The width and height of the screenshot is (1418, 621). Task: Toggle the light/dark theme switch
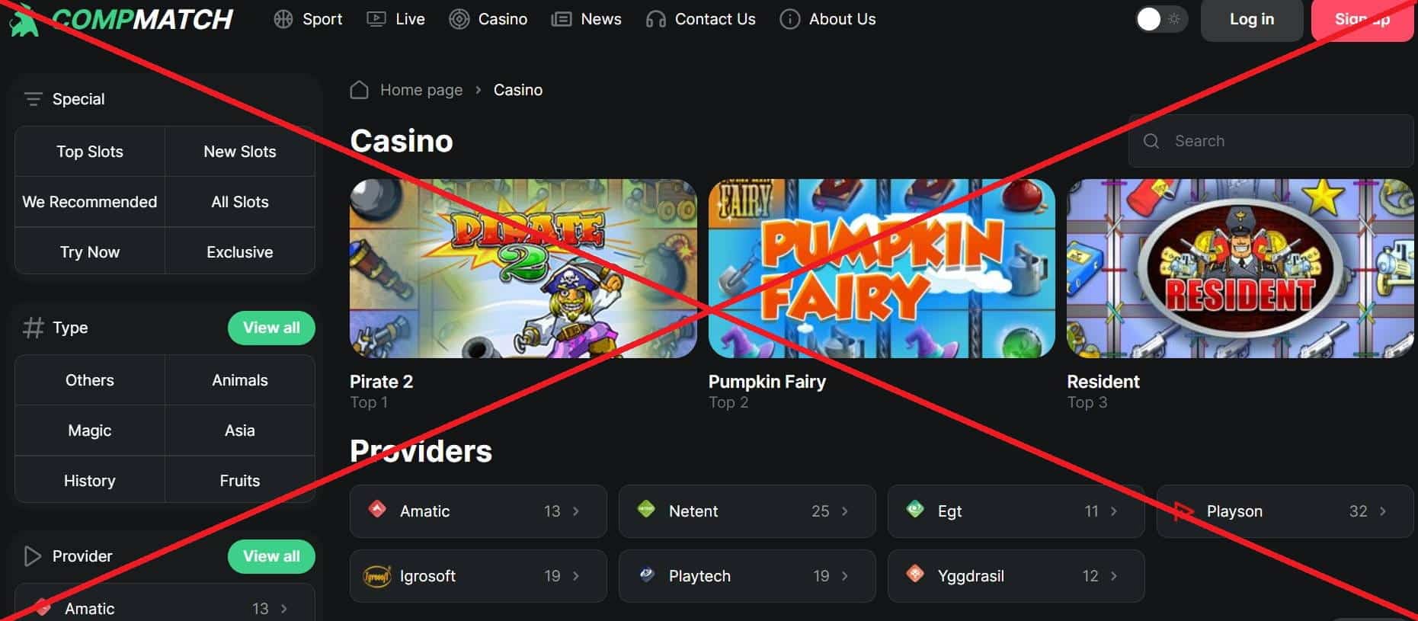tap(1160, 19)
